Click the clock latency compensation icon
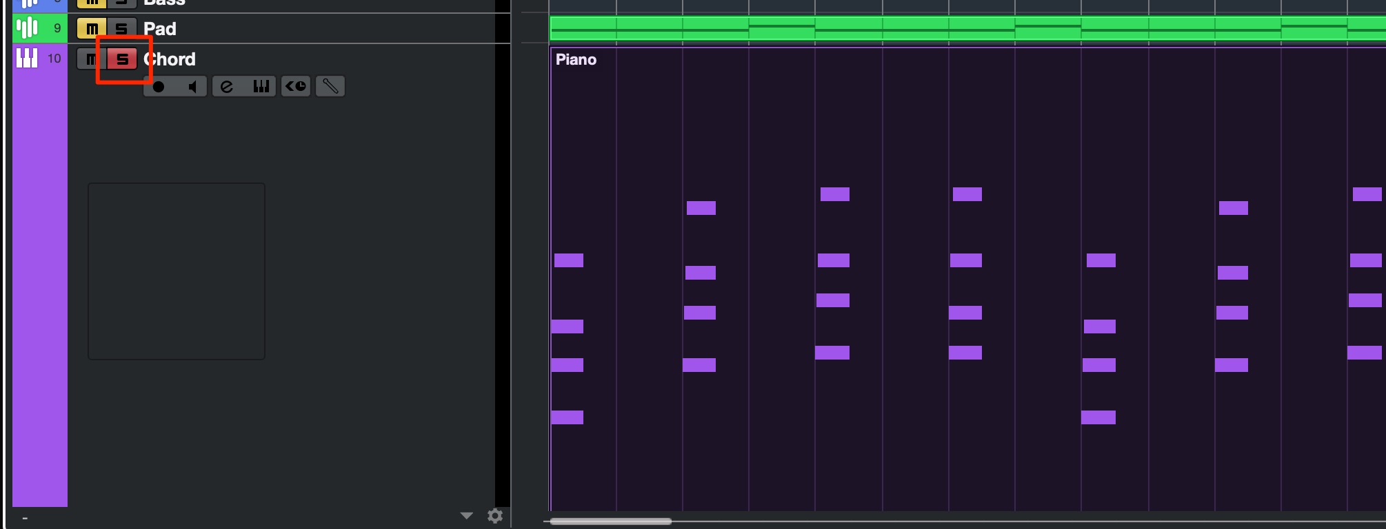This screenshot has height=529, width=1386. (x=296, y=86)
